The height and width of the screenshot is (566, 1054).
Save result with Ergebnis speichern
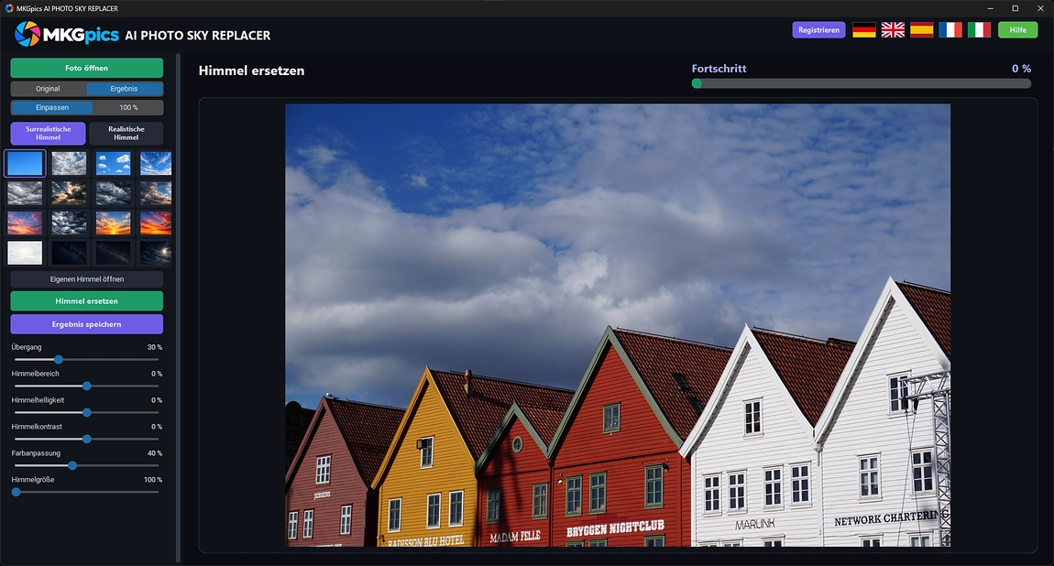87,324
